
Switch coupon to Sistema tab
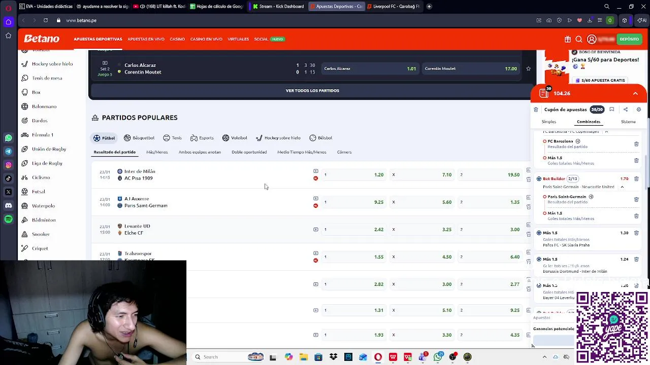[x=628, y=122]
